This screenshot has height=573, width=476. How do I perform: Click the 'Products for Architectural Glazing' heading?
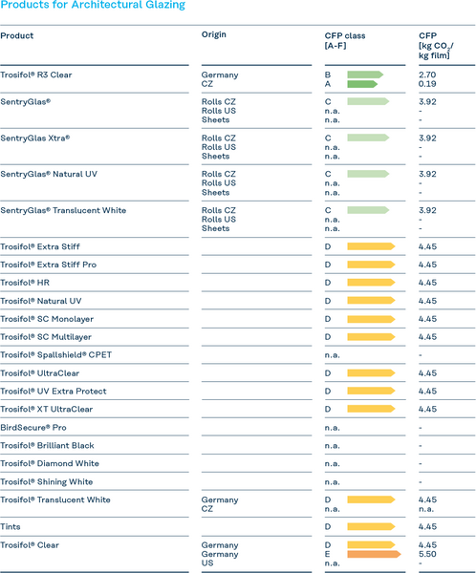click(93, 5)
